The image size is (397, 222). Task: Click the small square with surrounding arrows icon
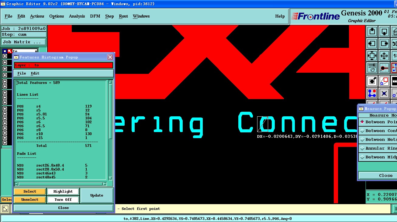tap(384, 56)
